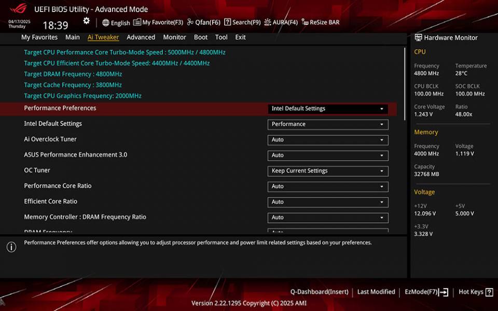Open the Intel Default Settings dropdown
This screenshot has width=498, height=311.
point(328,124)
